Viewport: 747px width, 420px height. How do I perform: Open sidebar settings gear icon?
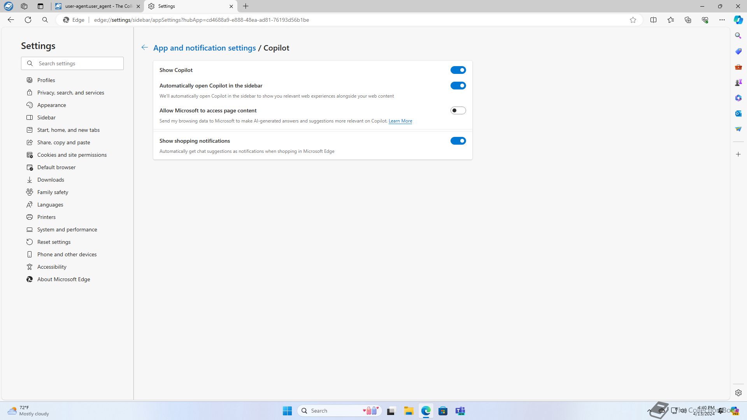[738, 393]
